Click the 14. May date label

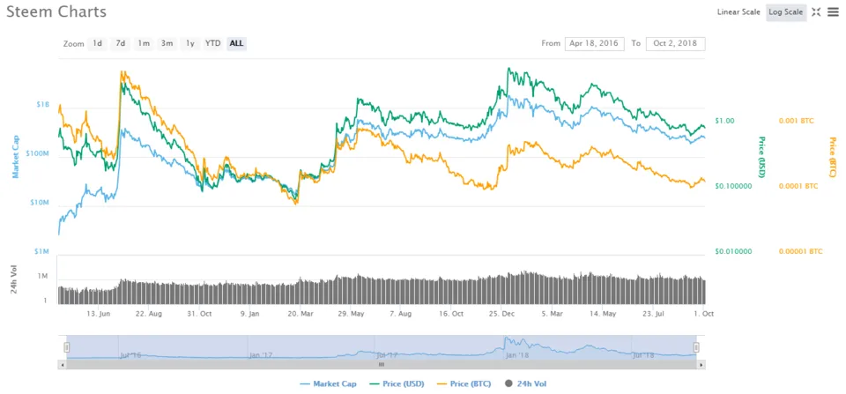[x=605, y=313]
